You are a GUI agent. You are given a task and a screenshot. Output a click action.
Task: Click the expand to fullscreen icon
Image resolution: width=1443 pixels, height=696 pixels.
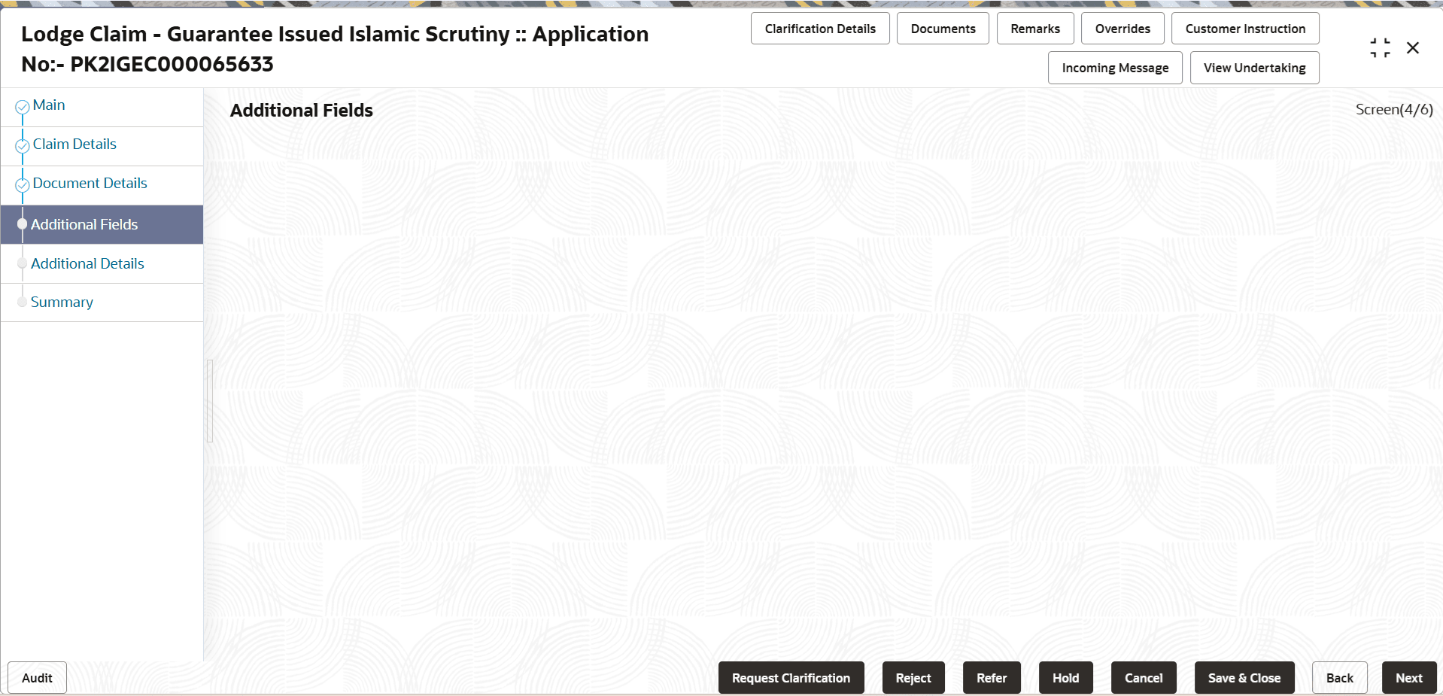pos(1380,47)
